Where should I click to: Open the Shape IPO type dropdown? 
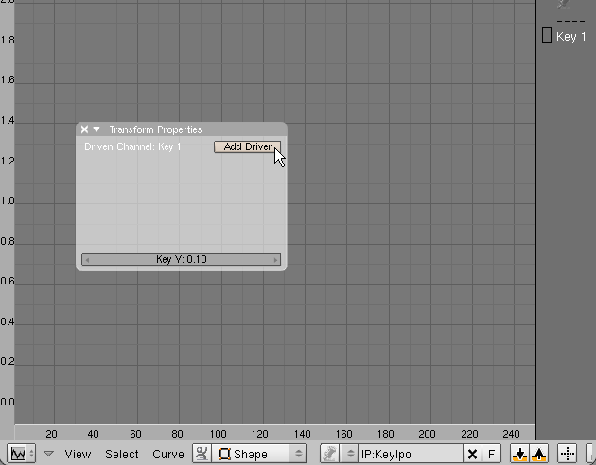[259, 454]
